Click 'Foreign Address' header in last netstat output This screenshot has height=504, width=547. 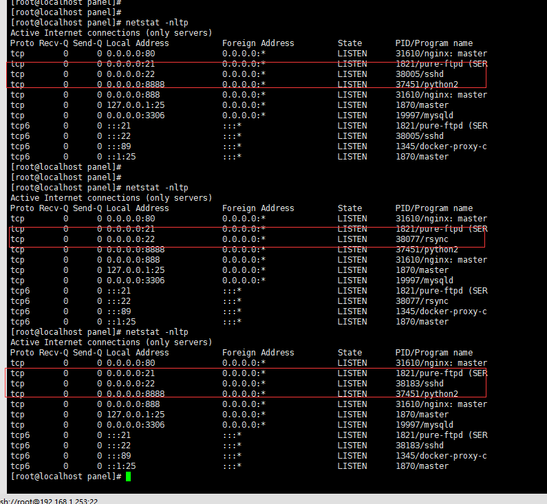click(x=258, y=353)
